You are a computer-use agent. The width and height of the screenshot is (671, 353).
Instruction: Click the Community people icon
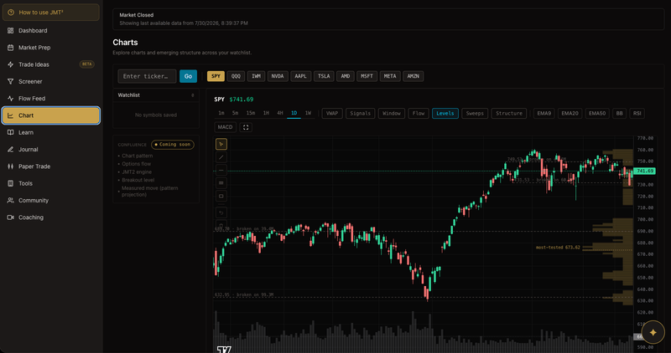coord(10,200)
